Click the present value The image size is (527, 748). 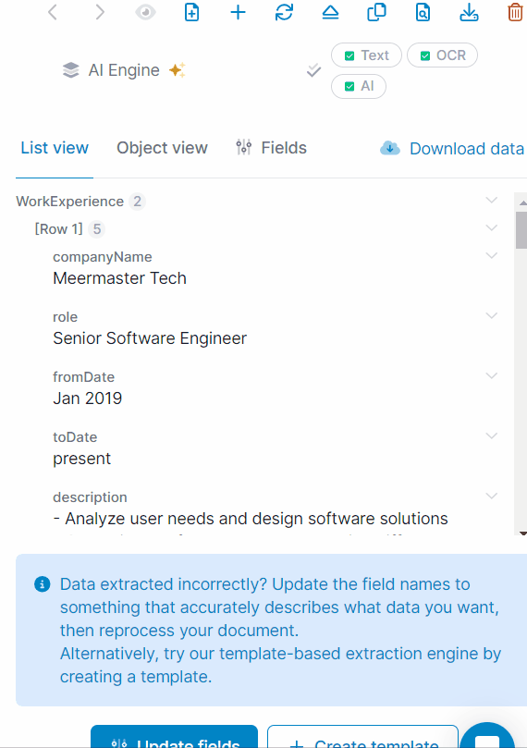tap(81, 459)
